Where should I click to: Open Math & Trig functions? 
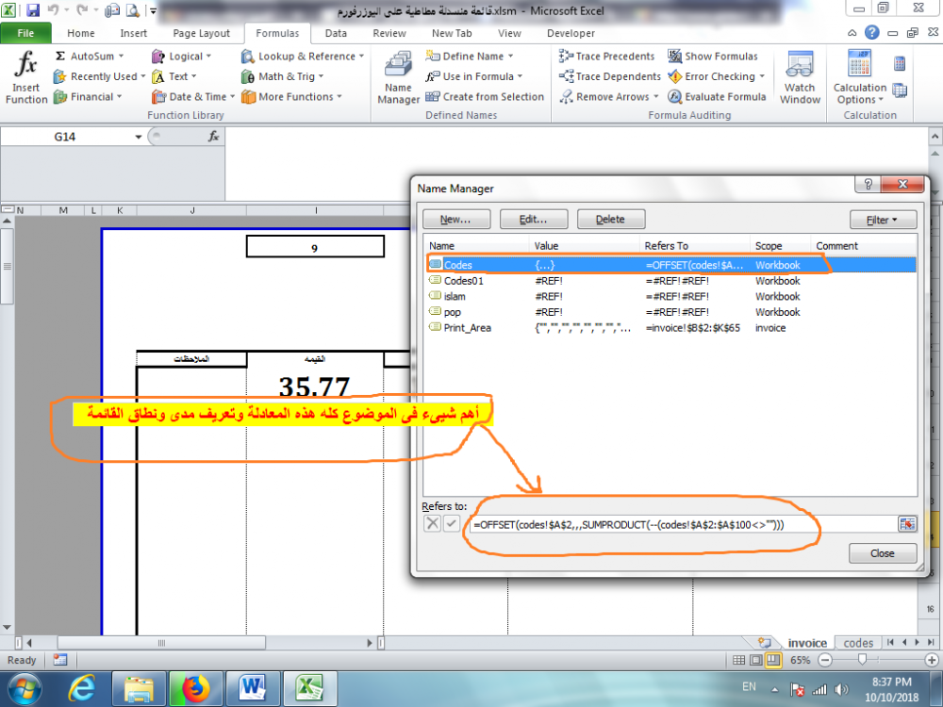282,76
